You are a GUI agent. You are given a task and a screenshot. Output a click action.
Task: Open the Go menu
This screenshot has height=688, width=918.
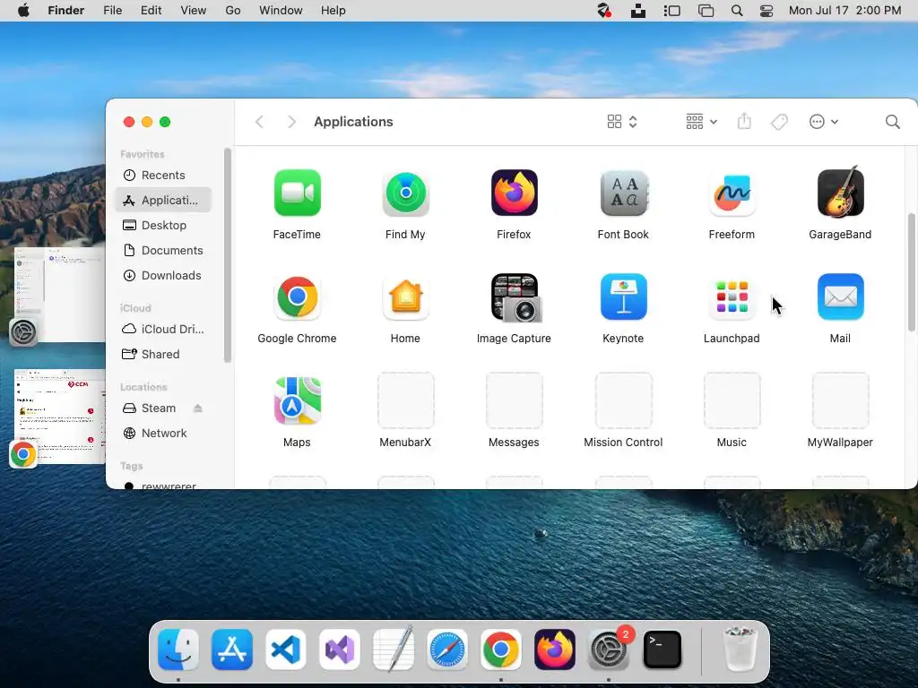pyautogui.click(x=233, y=11)
